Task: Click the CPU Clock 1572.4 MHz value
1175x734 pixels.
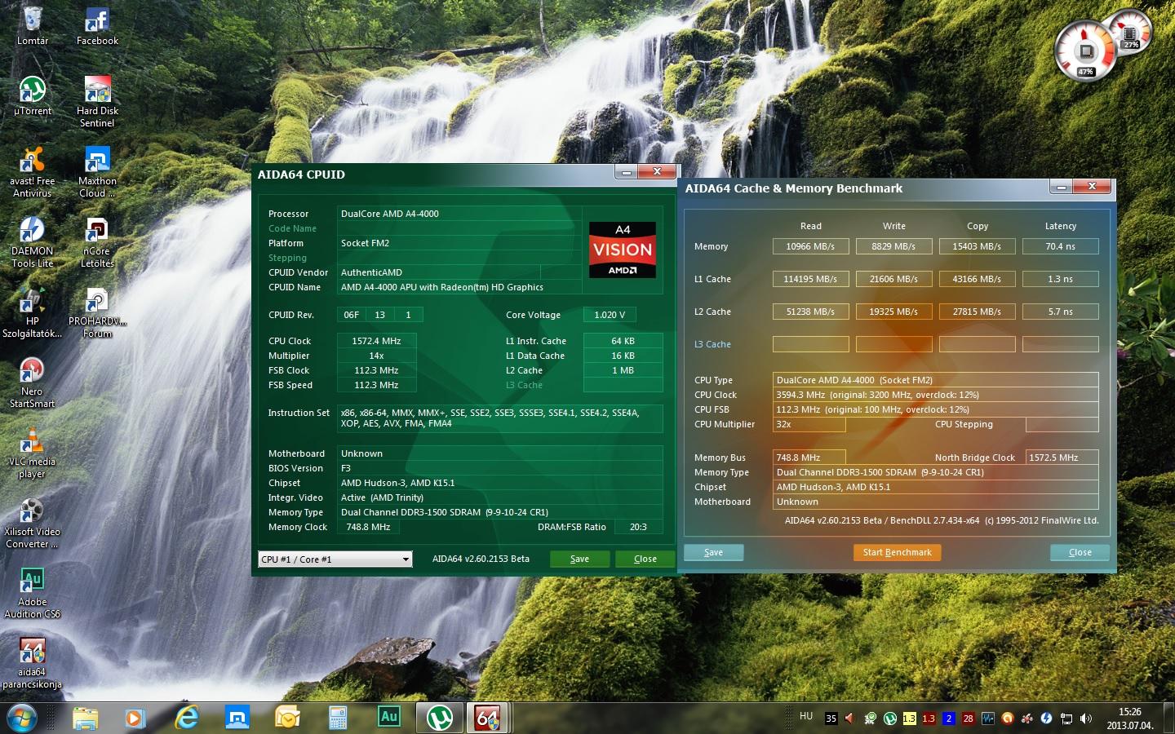Action: pos(376,341)
